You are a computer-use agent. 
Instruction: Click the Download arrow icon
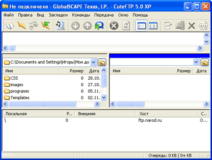(75, 26)
